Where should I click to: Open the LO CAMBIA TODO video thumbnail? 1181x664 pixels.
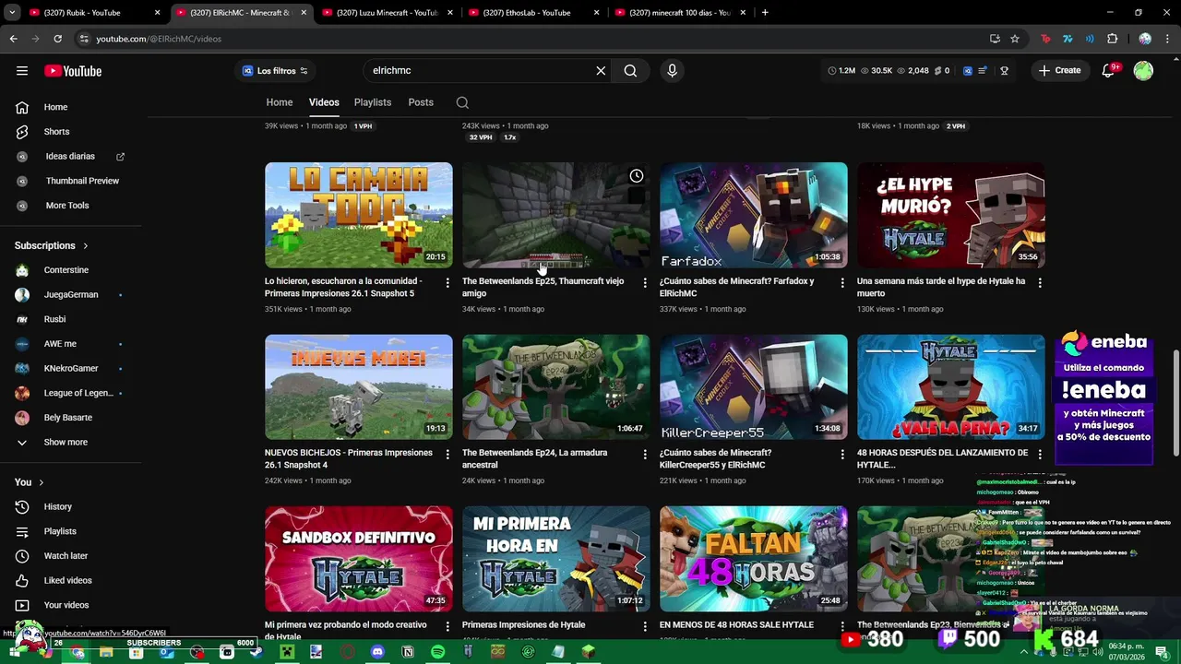(x=359, y=215)
